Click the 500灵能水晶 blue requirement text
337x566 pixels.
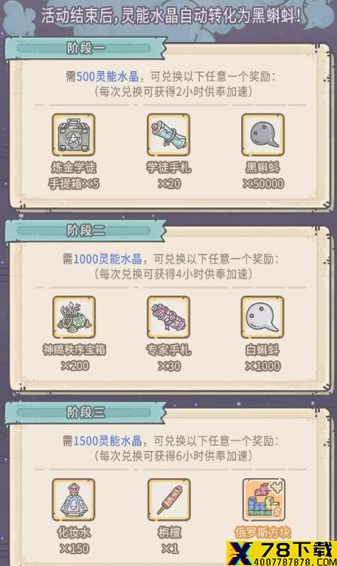tap(108, 76)
